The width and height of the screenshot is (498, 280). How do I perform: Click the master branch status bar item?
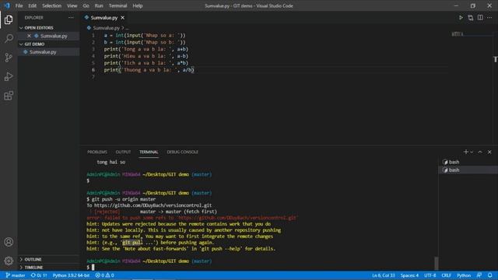pos(16,275)
